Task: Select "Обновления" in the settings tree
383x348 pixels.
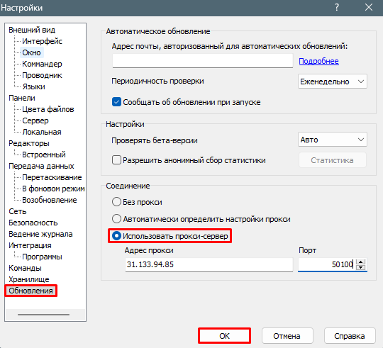Action: pyautogui.click(x=30, y=291)
